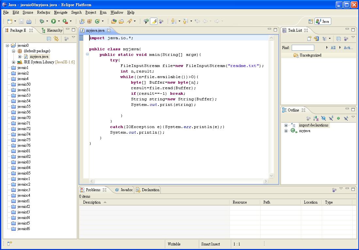Expand the myjava node in Outline
The width and height of the screenshot is (359, 250).
[x=286, y=131]
